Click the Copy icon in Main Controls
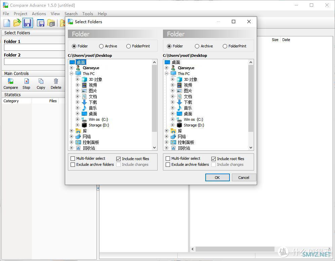 coord(41,81)
